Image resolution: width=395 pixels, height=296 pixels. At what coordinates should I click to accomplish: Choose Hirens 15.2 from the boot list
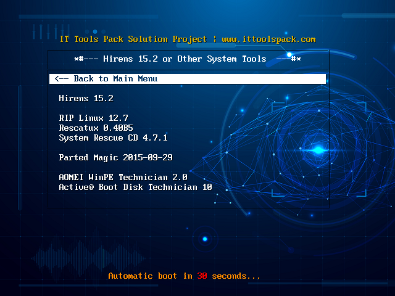click(86, 98)
